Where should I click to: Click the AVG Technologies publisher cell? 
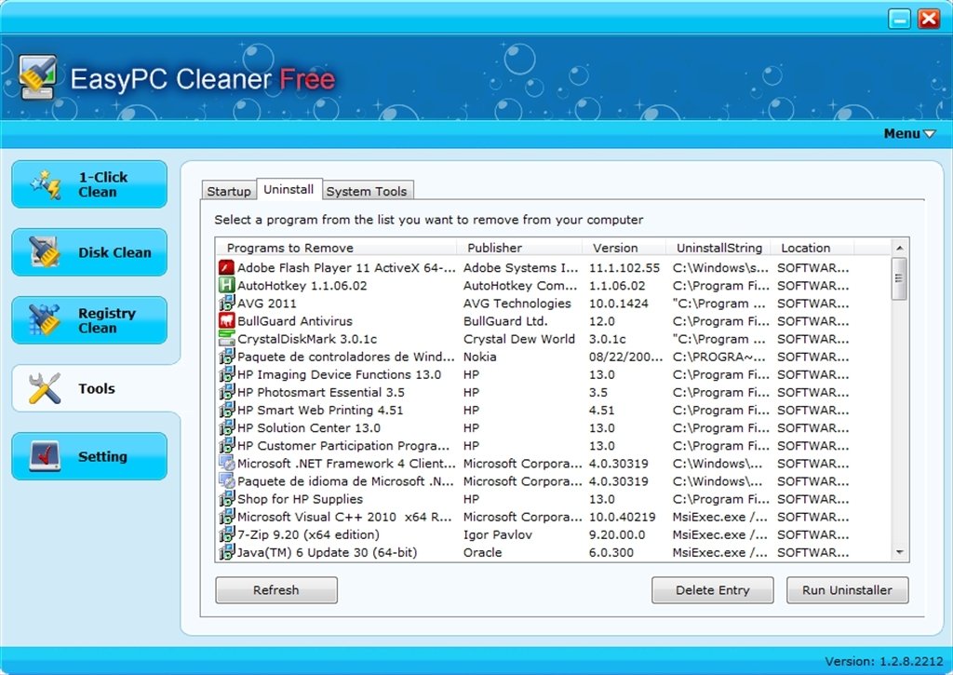517,303
